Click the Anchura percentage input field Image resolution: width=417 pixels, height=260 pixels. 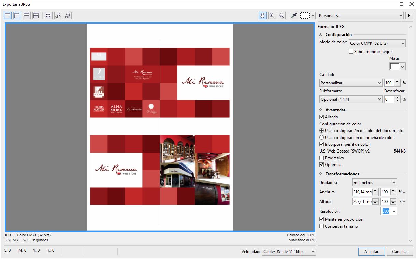point(386,192)
